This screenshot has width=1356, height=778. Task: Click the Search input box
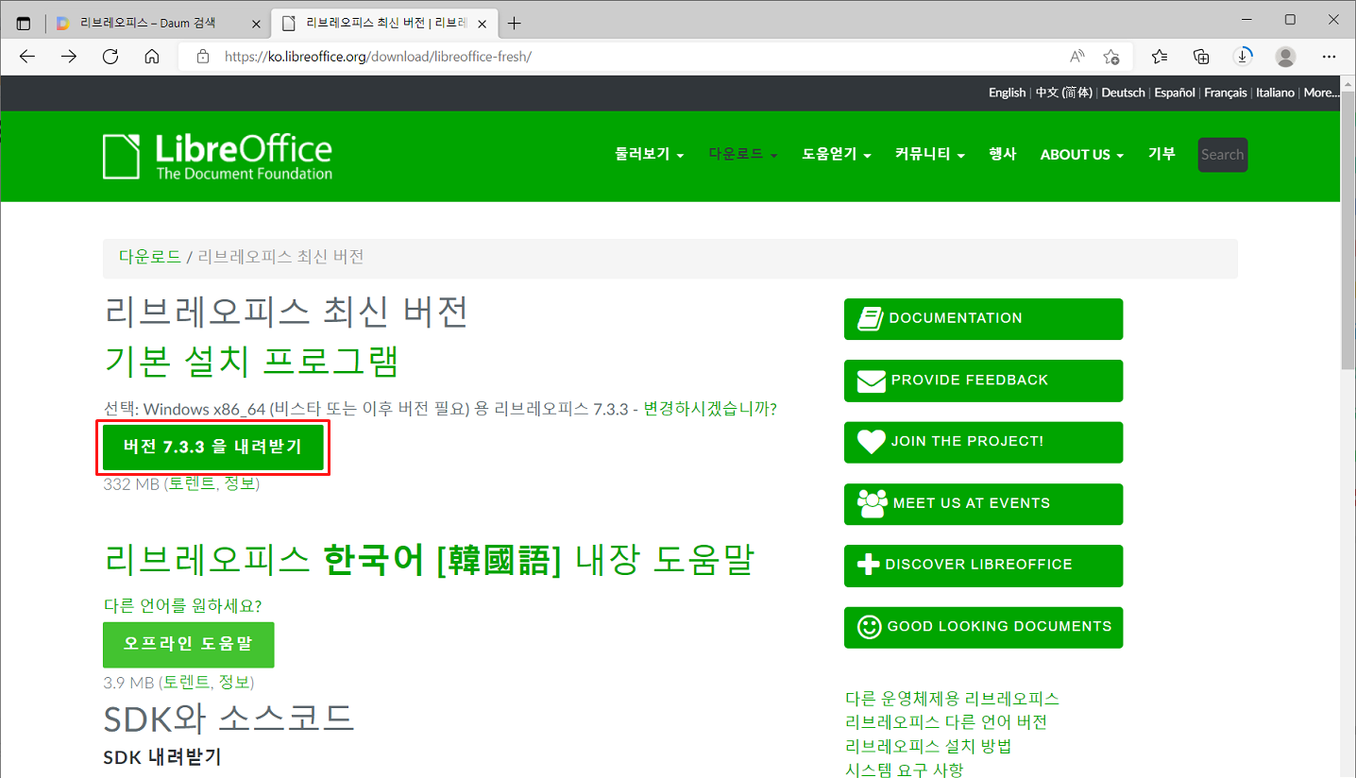tap(1223, 155)
